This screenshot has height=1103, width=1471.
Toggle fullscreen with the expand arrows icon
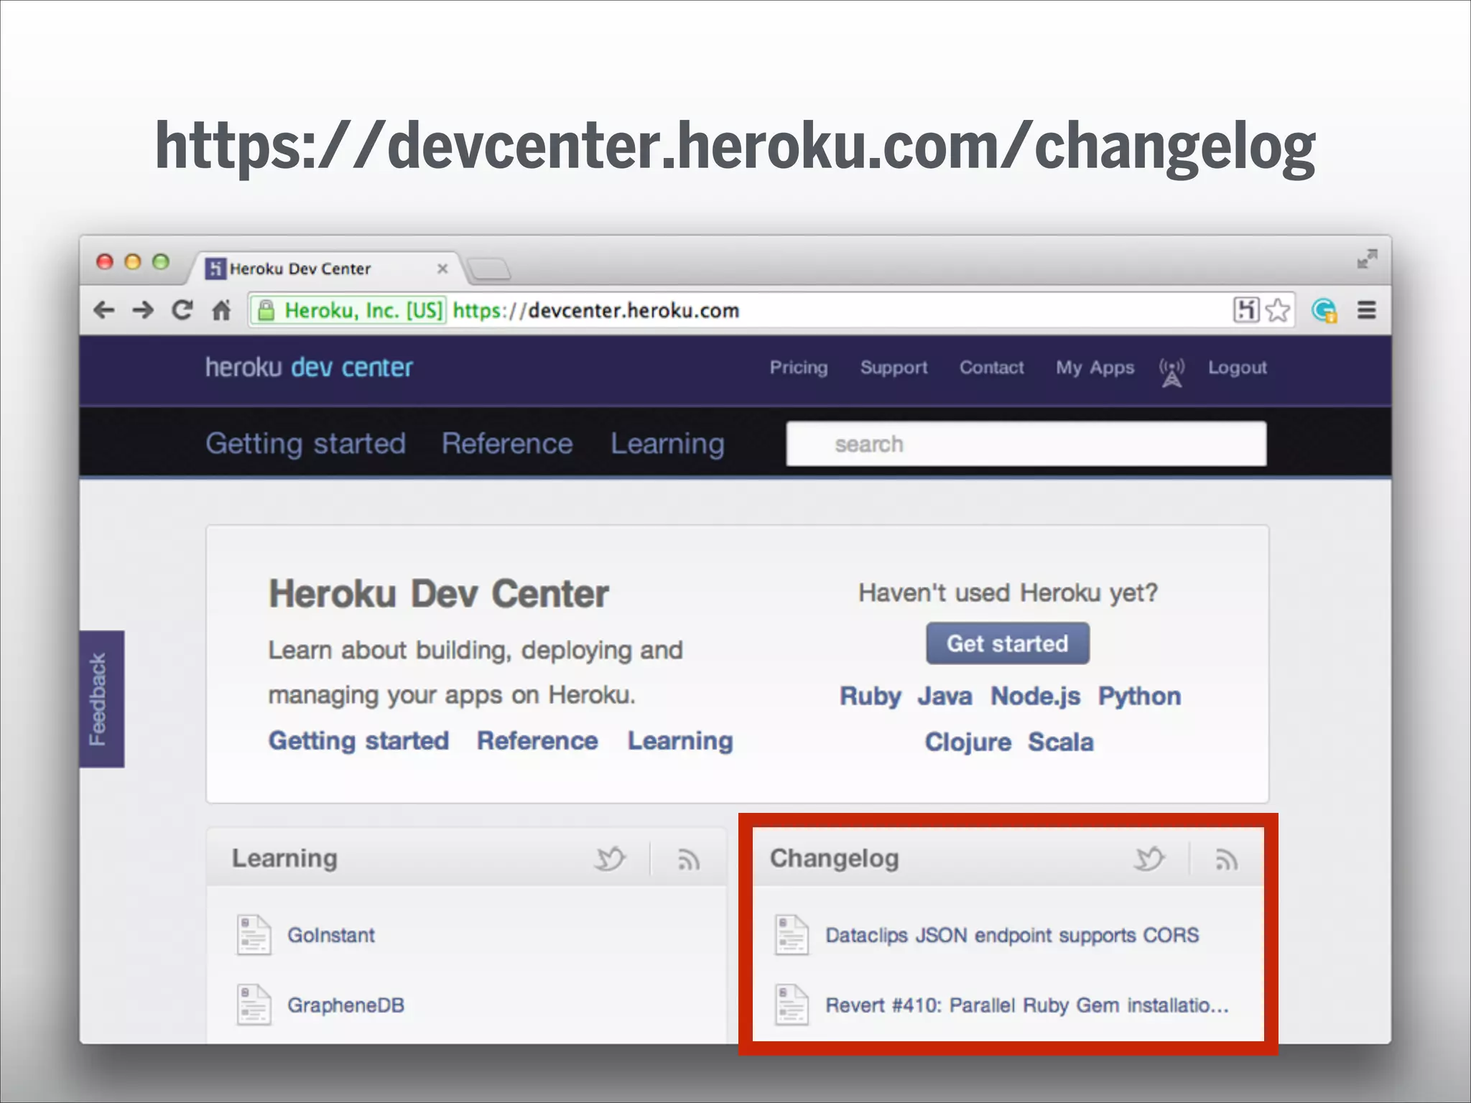1367,259
